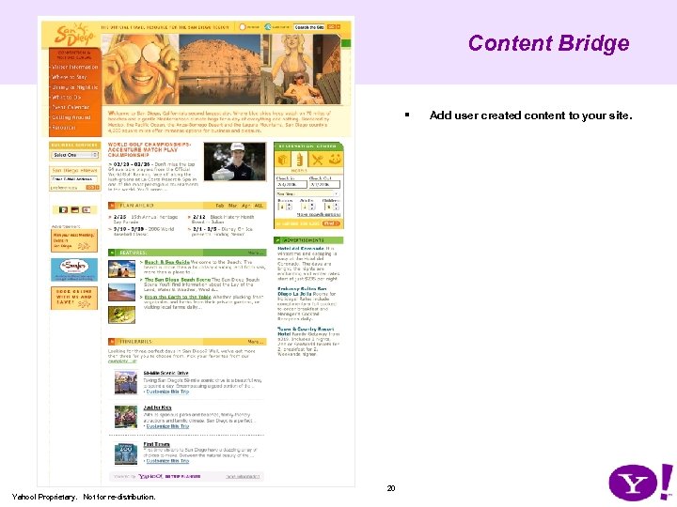Open the Business Services Select One dropdown
Viewport: 677px width, 507px height.
point(74,155)
